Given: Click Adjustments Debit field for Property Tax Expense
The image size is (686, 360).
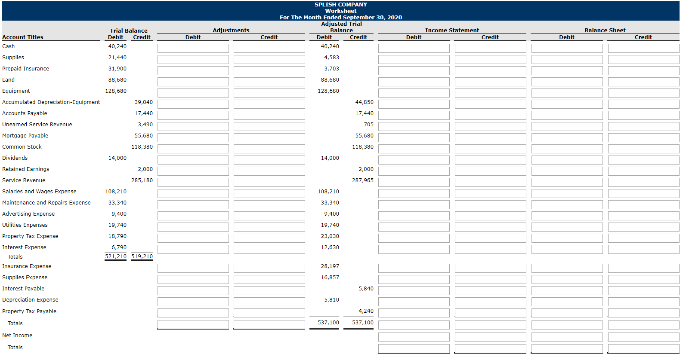Looking at the screenshot, I should tap(193, 238).
